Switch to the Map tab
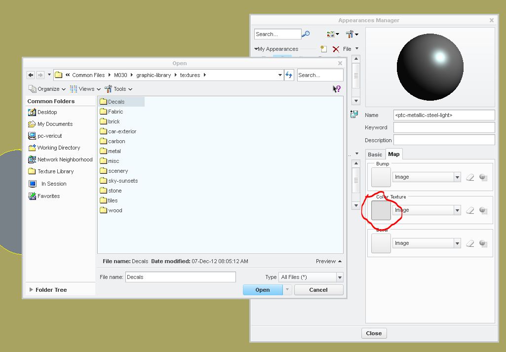 (x=394, y=154)
